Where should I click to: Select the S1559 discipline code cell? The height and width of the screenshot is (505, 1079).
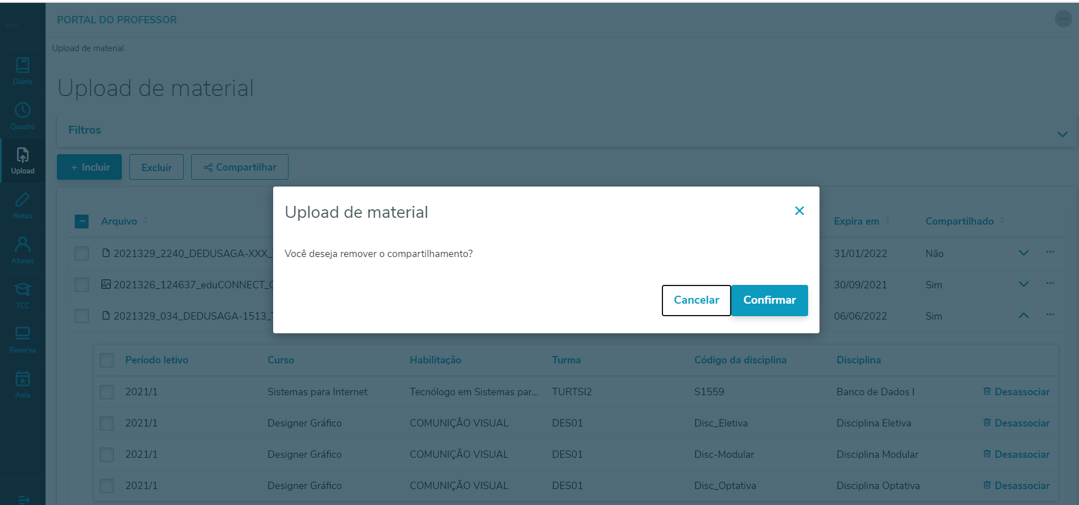(x=709, y=392)
